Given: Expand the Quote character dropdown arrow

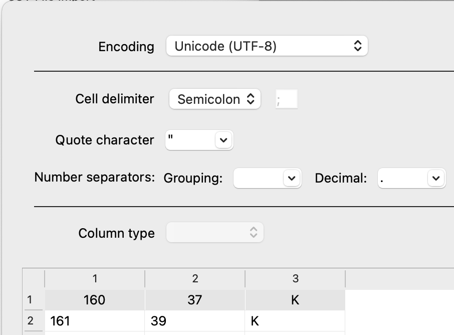Looking at the screenshot, I should click(223, 141).
